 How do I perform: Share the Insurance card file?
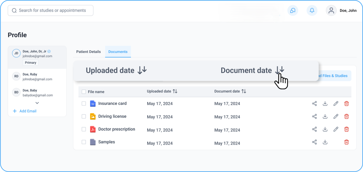[x=314, y=104]
